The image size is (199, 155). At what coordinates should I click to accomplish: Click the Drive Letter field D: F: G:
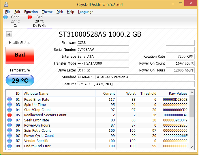pyautogui.click(x=103, y=70)
